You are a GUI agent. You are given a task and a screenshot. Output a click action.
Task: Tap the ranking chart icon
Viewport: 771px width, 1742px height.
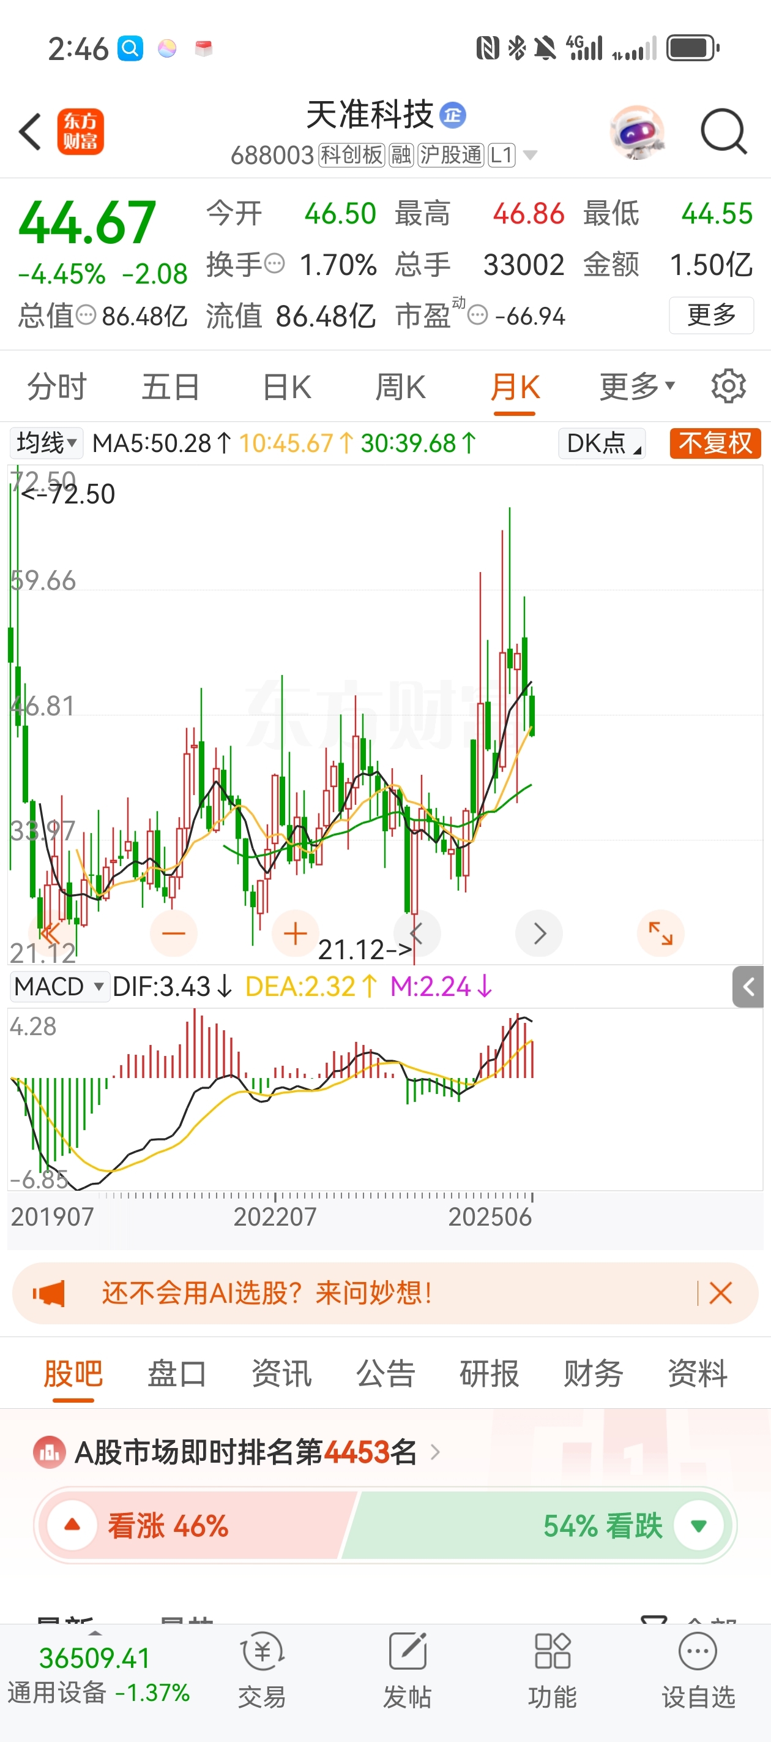(x=50, y=1452)
